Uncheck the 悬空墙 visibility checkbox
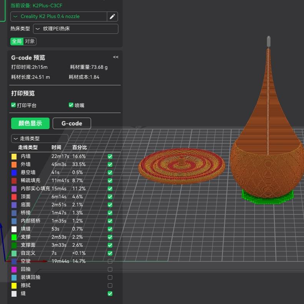The image size is (304, 304). tap(110, 173)
